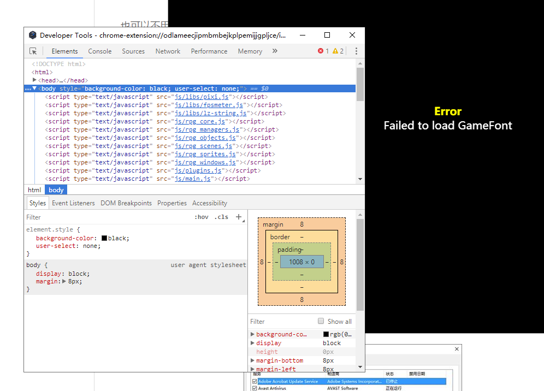Screen dimensions: 544x391
Task: Select the Memory tab
Action: point(250,51)
